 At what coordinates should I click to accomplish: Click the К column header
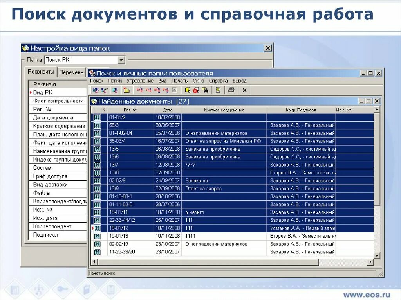pos(104,110)
